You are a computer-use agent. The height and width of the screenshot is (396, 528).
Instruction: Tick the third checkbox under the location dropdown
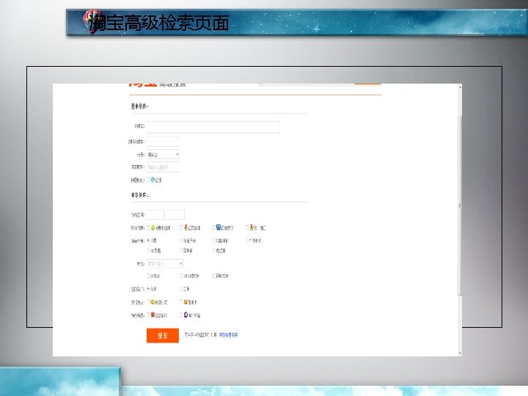[214, 276]
